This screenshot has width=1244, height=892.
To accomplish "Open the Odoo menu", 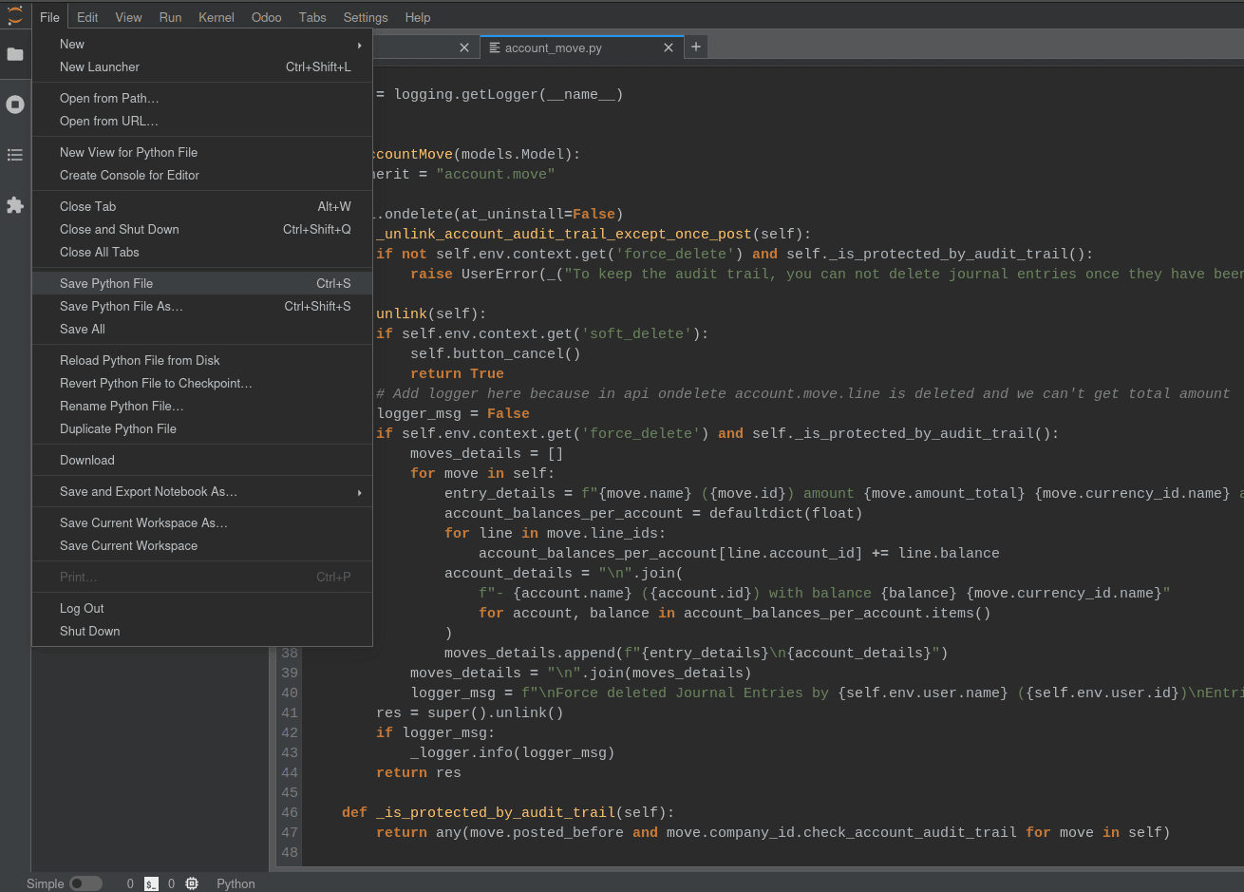I will click(x=266, y=17).
